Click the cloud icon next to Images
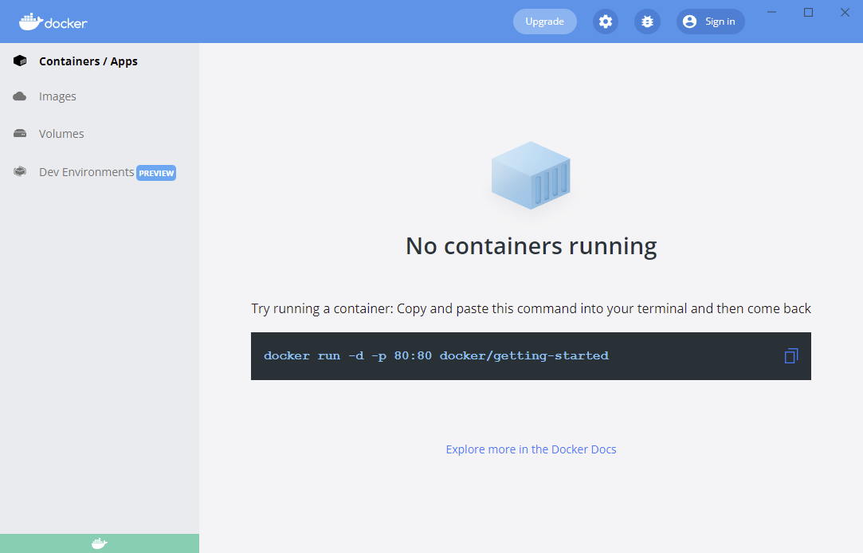This screenshot has height=553, width=863. tap(20, 96)
